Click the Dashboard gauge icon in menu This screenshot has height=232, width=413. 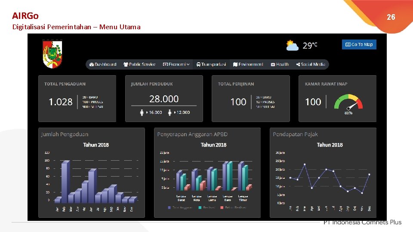[x=91, y=64]
